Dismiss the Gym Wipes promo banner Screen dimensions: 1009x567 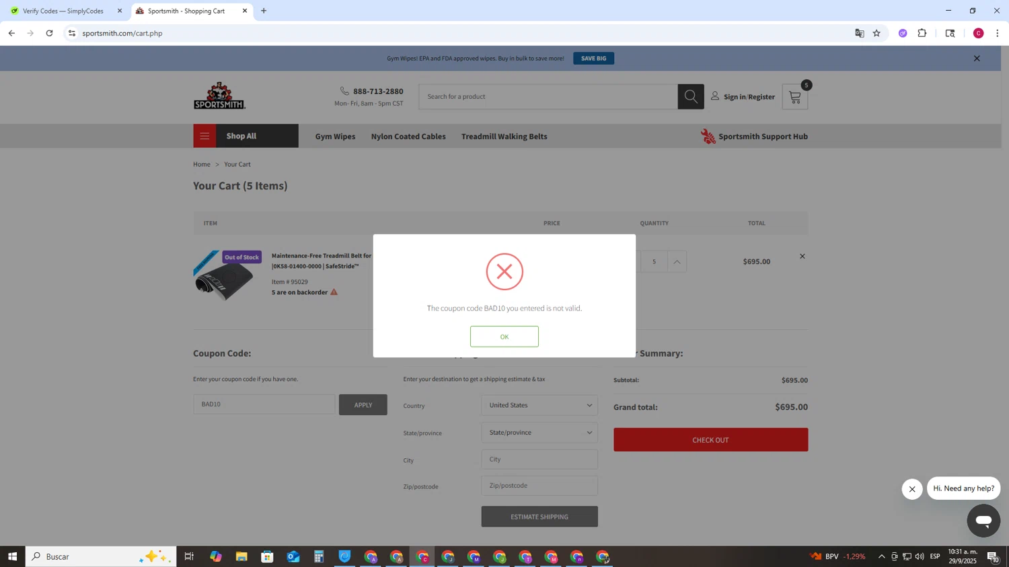tap(977, 58)
